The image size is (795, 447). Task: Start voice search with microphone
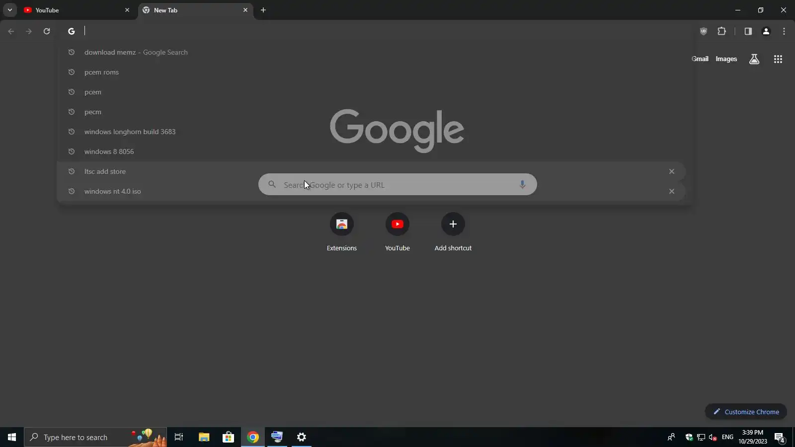522,184
